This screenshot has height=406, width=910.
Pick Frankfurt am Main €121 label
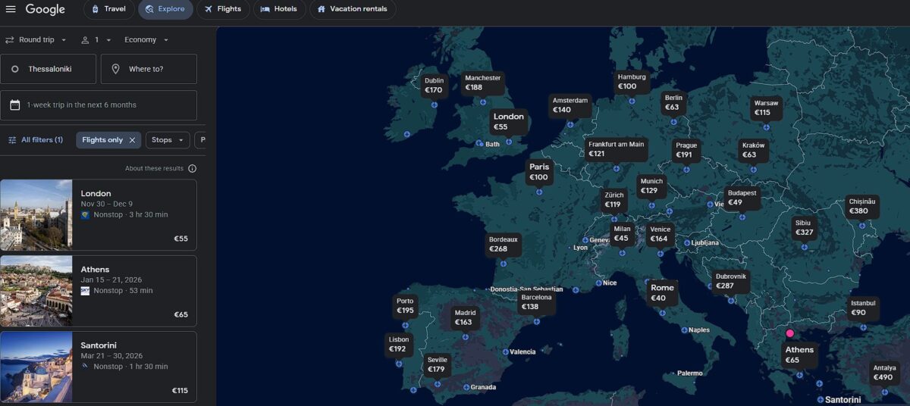(616, 149)
